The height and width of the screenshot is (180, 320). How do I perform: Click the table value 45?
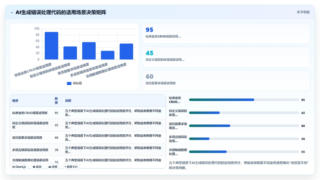click(x=56, y=125)
